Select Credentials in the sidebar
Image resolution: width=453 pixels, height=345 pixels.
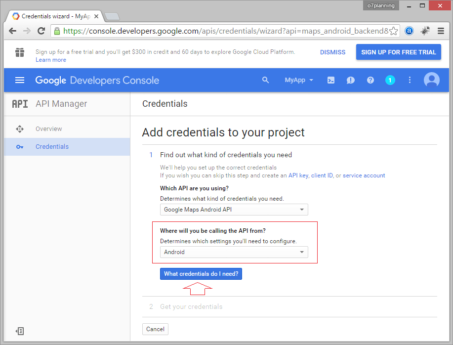point(67,147)
